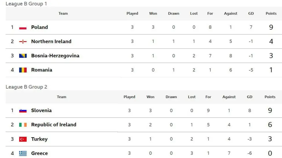Image resolution: width=282 pixels, height=158 pixels.
Task: Open the Northern Ireland team link
Action: pyautogui.click(x=51, y=42)
